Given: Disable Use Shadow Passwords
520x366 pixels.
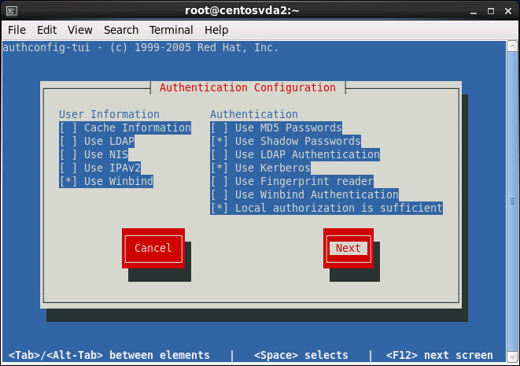Looking at the screenshot, I should click(x=286, y=141).
